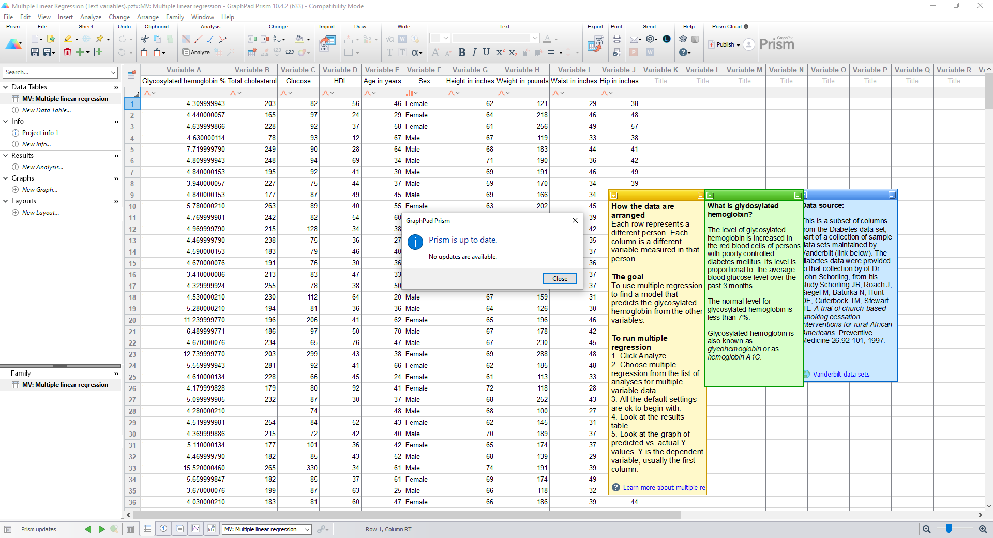This screenshot has width=993, height=538.
Task: Click the Zoom in magnifier icon
Action: (x=983, y=529)
